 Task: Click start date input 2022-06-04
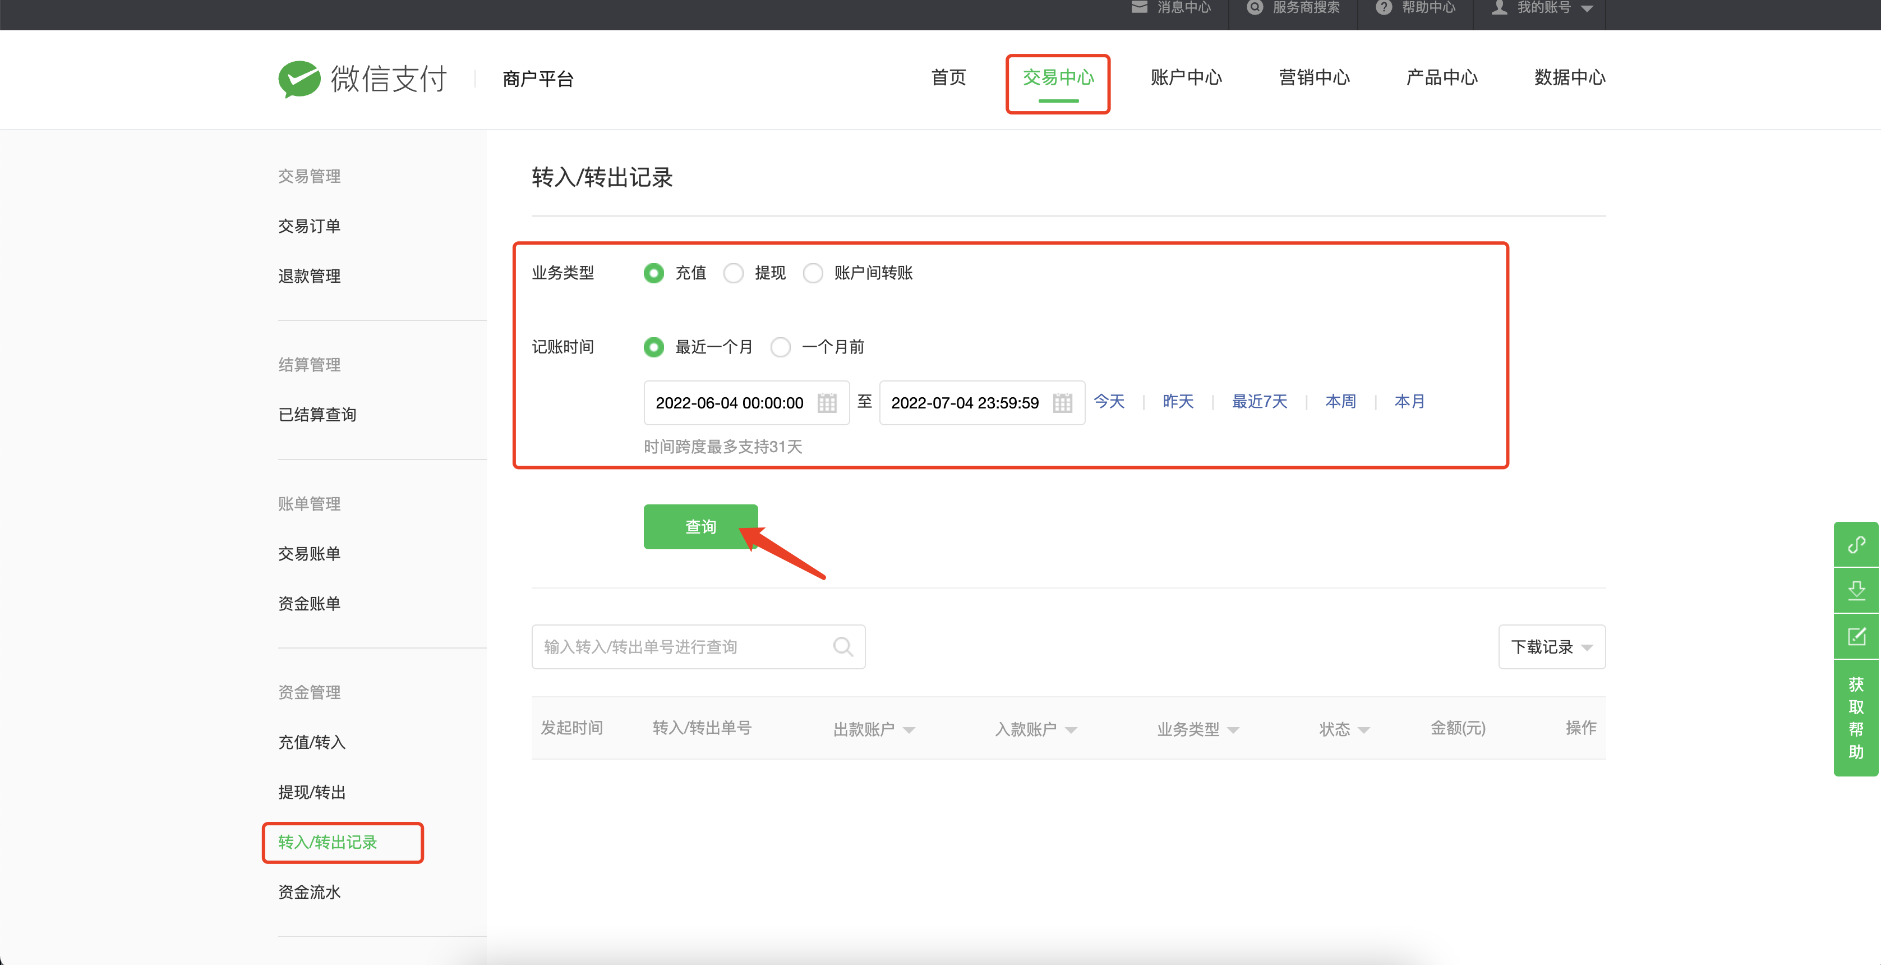click(x=746, y=402)
